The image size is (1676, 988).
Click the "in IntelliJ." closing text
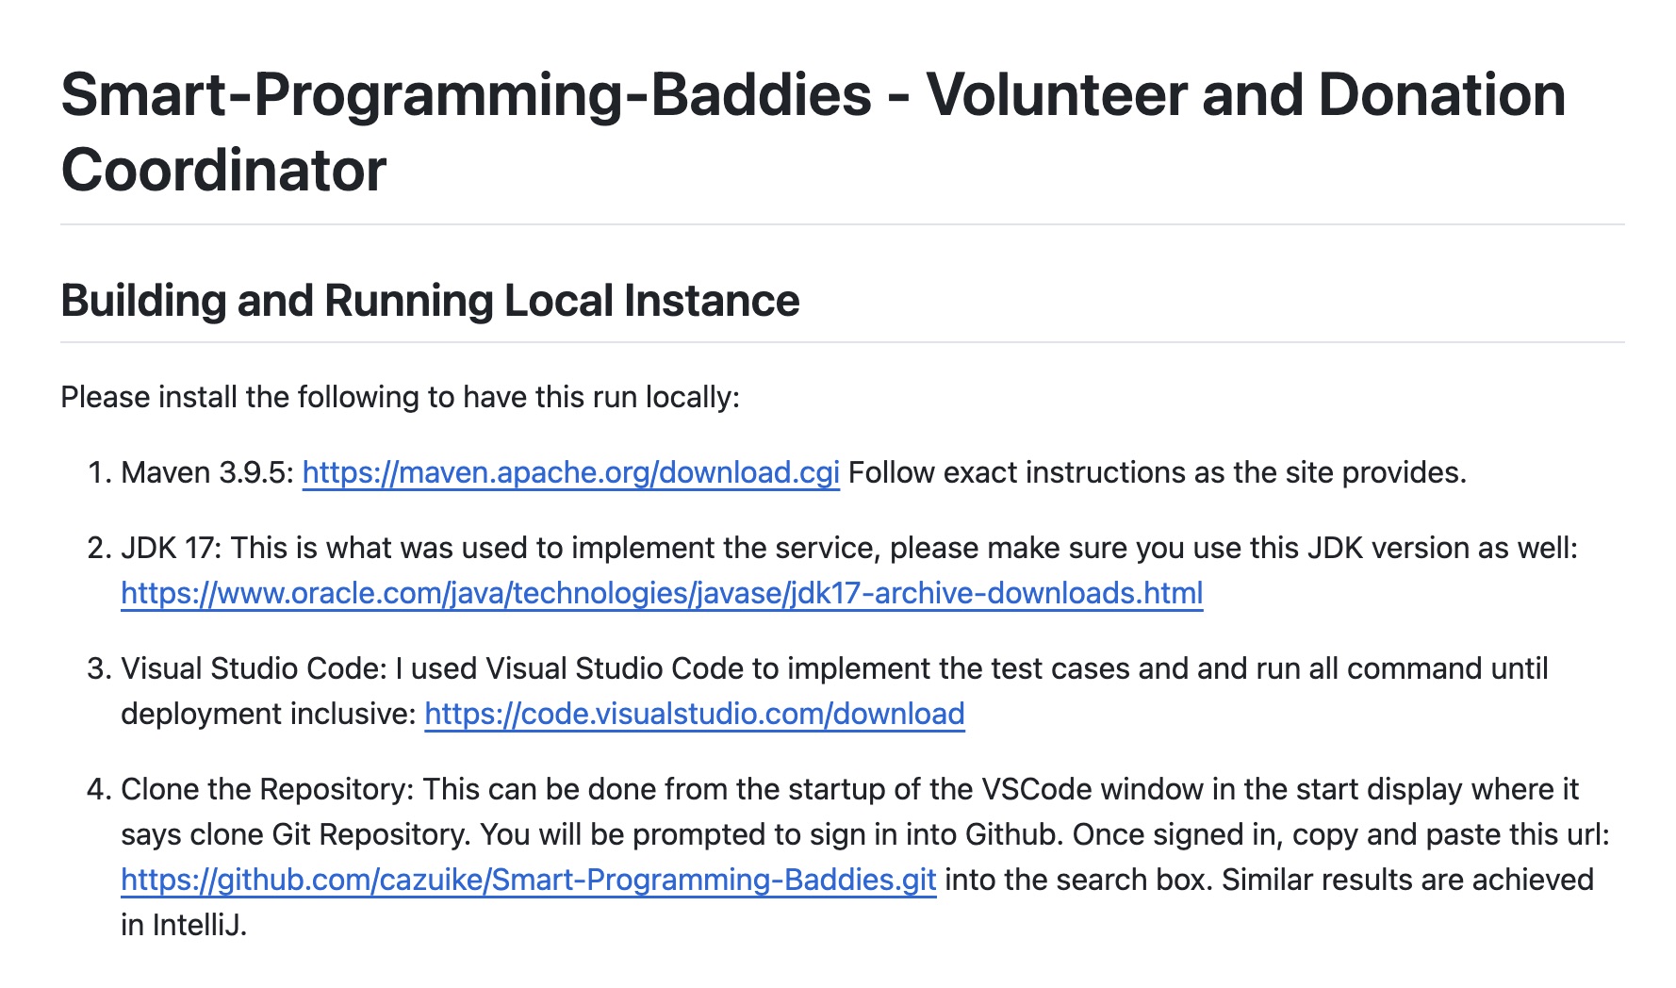[x=184, y=925]
